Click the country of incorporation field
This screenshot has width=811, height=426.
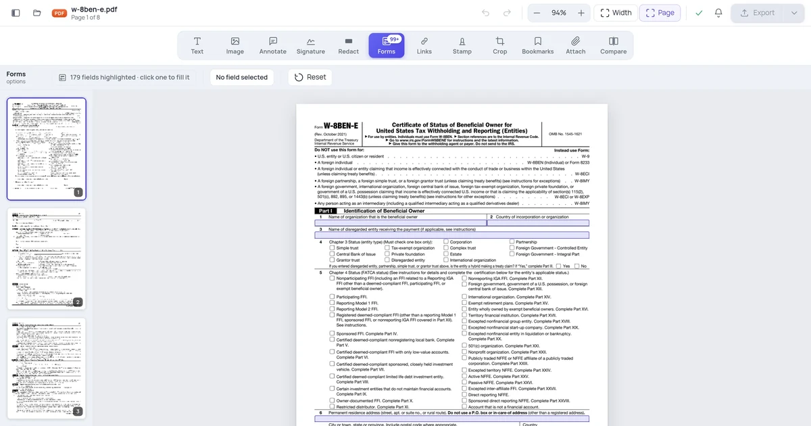pyautogui.click(x=538, y=222)
